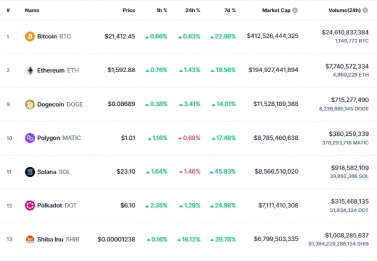Viewport: 377px width, 261px height.
Task: Click volume amount 4,860,229 ETH
Action: point(351,75)
